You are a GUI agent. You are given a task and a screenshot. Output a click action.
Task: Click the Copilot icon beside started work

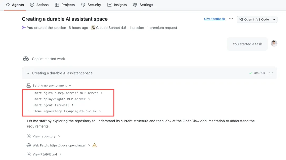pyautogui.click(x=26, y=59)
